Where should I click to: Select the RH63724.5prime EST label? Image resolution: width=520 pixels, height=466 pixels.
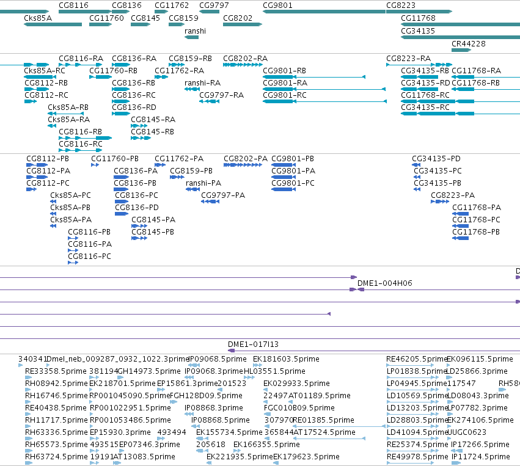pos(56,457)
